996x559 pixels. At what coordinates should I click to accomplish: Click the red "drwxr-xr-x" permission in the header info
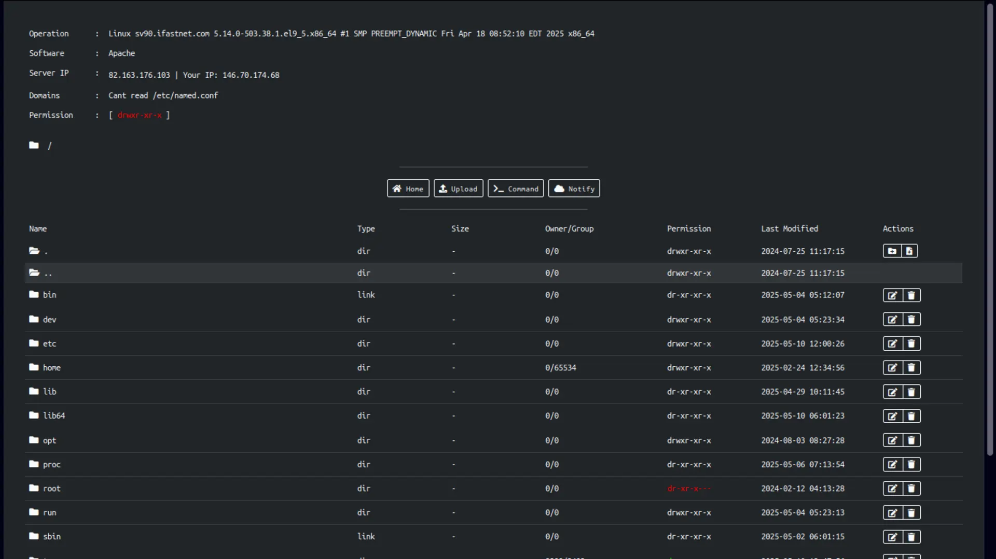click(140, 115)
